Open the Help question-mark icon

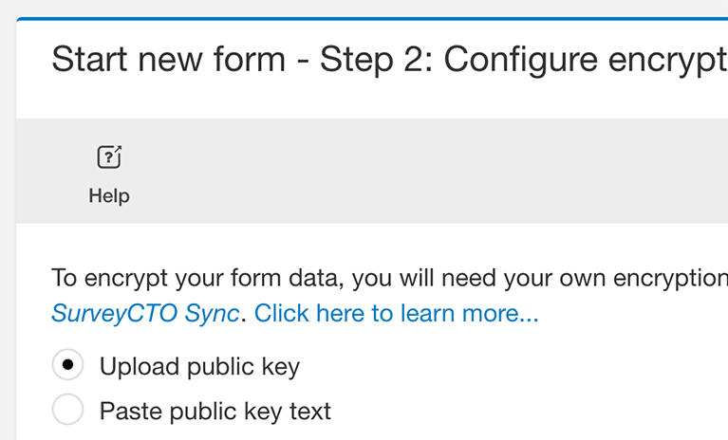(x=109, y=156)
